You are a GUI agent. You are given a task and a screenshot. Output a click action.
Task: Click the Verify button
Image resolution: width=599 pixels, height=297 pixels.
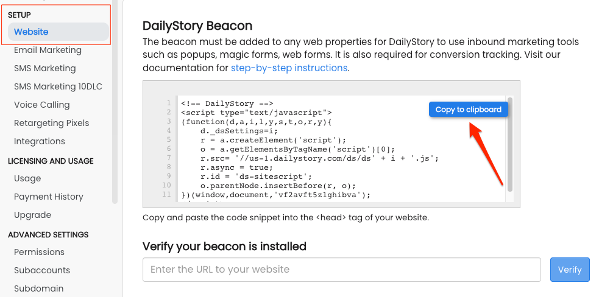coord(570,270)
